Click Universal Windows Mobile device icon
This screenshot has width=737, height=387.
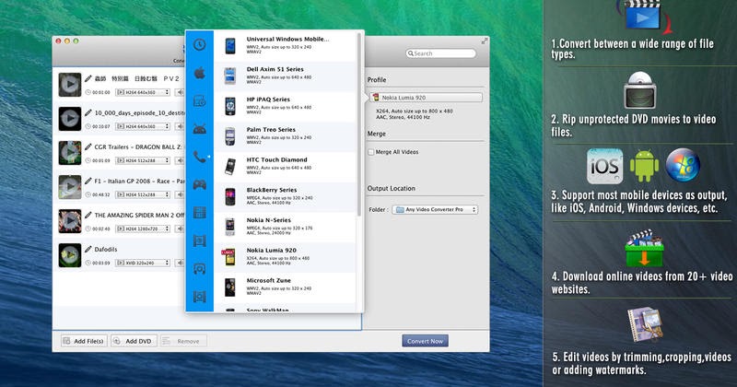tap(229, 46)
